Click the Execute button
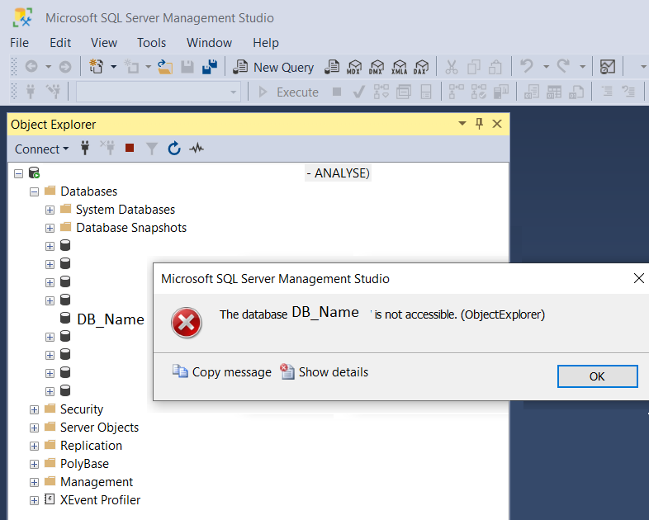Screen dimensions: 649x520 [x=288, y=92]
